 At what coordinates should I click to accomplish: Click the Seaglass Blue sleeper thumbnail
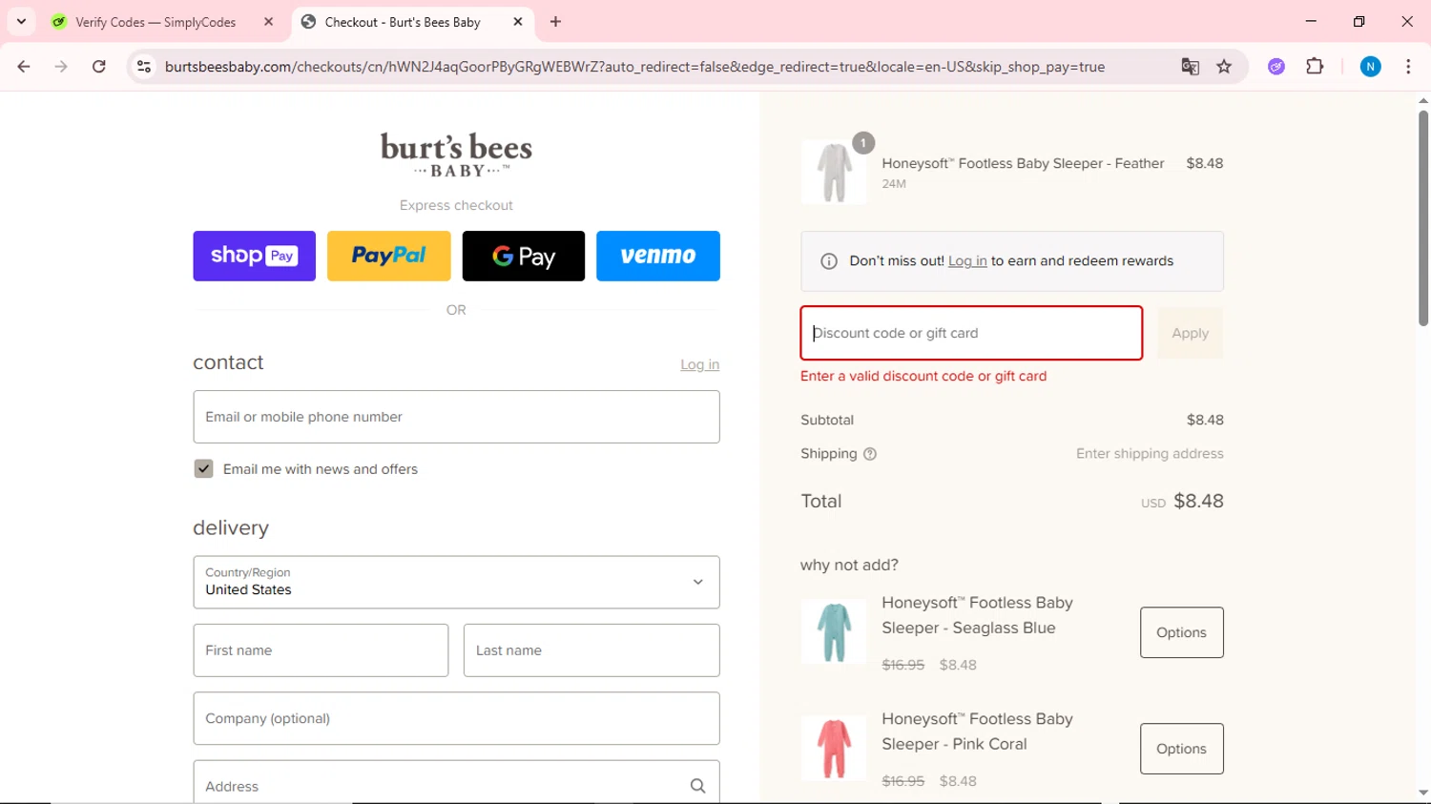coord(834,631)
